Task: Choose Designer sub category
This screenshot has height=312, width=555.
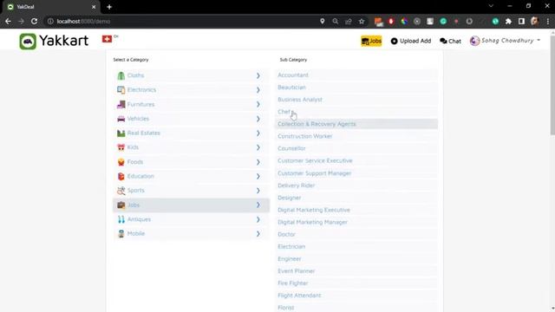Action: click(x=356, y=198)
